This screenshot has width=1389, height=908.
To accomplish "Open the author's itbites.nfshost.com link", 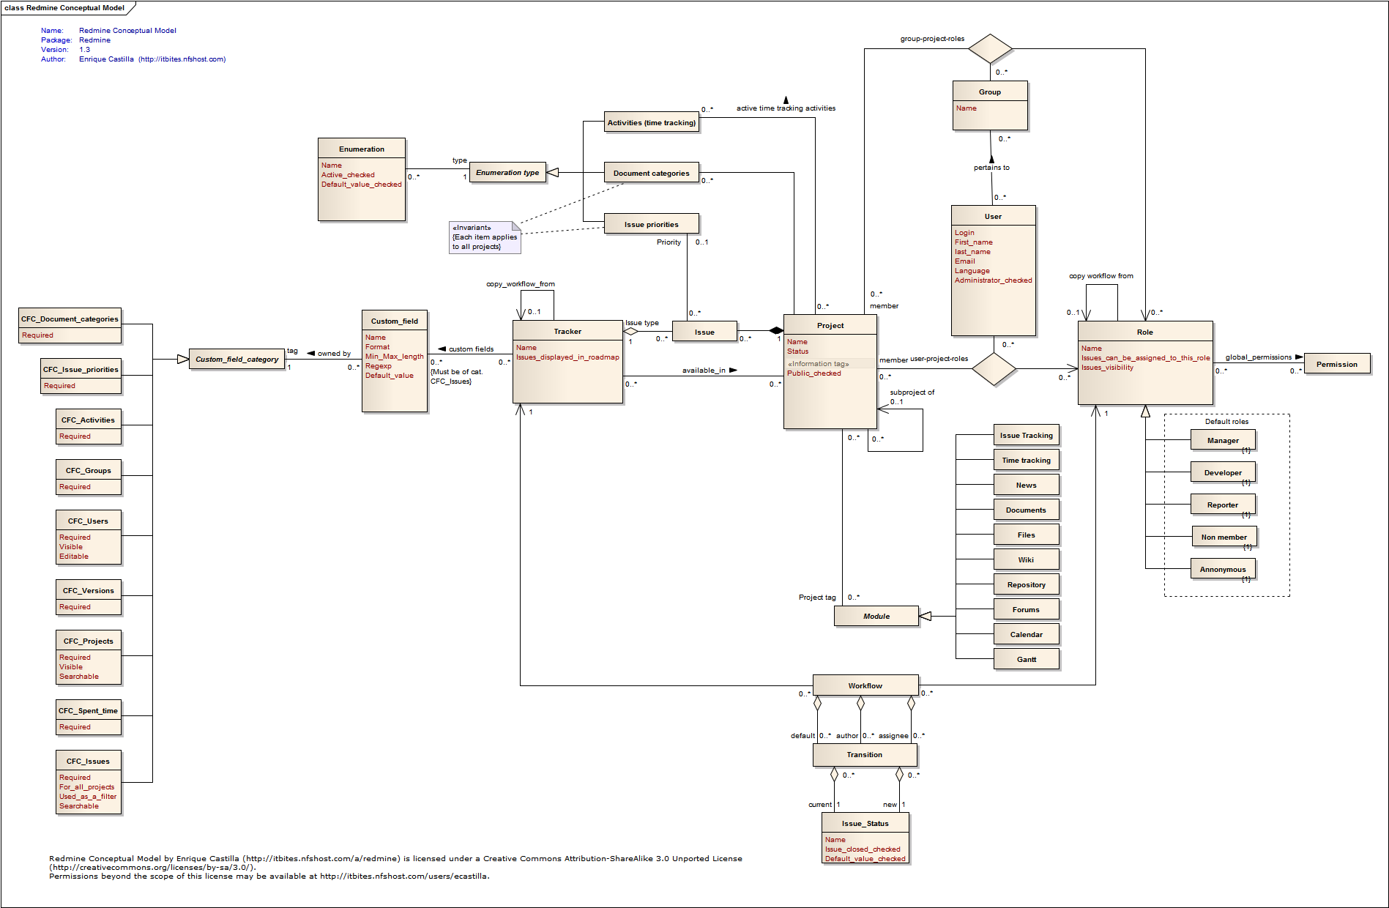I will (x=182, y=59).
